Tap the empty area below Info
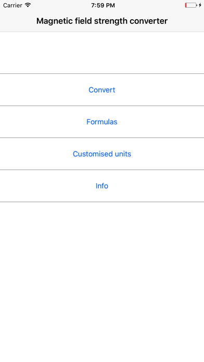 point(102,282)
